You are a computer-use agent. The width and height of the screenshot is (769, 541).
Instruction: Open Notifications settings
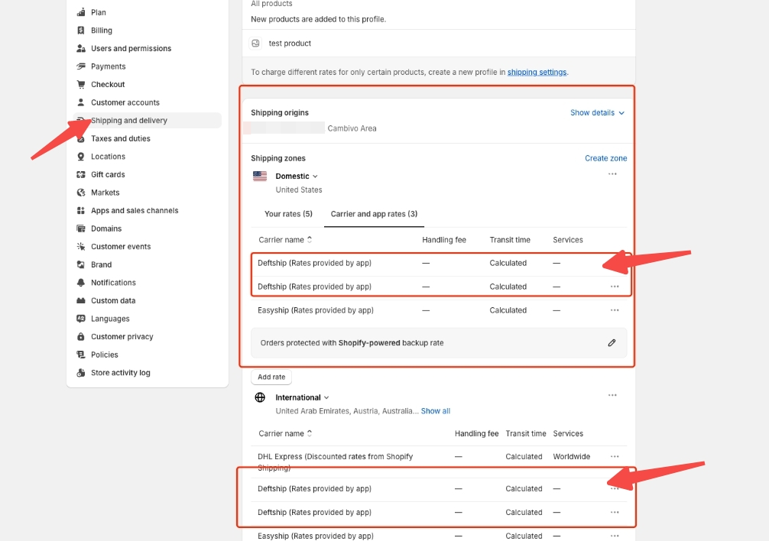tap(113, 282)
